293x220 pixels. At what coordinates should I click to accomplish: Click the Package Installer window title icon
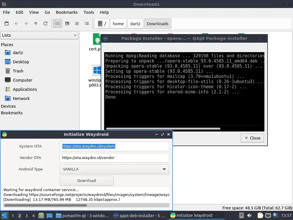coord(106,39)
